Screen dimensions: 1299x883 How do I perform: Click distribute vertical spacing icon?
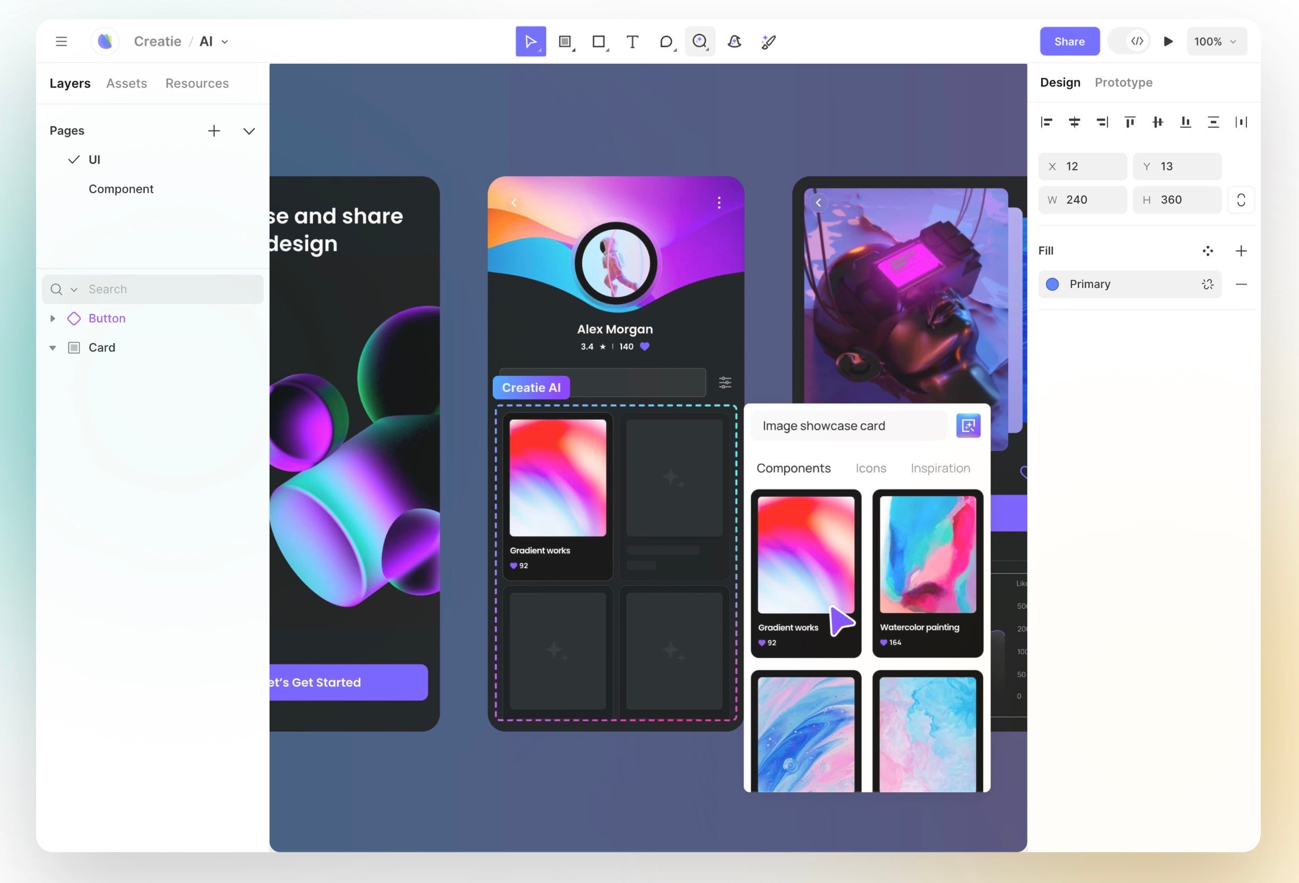coord(1213,122)
